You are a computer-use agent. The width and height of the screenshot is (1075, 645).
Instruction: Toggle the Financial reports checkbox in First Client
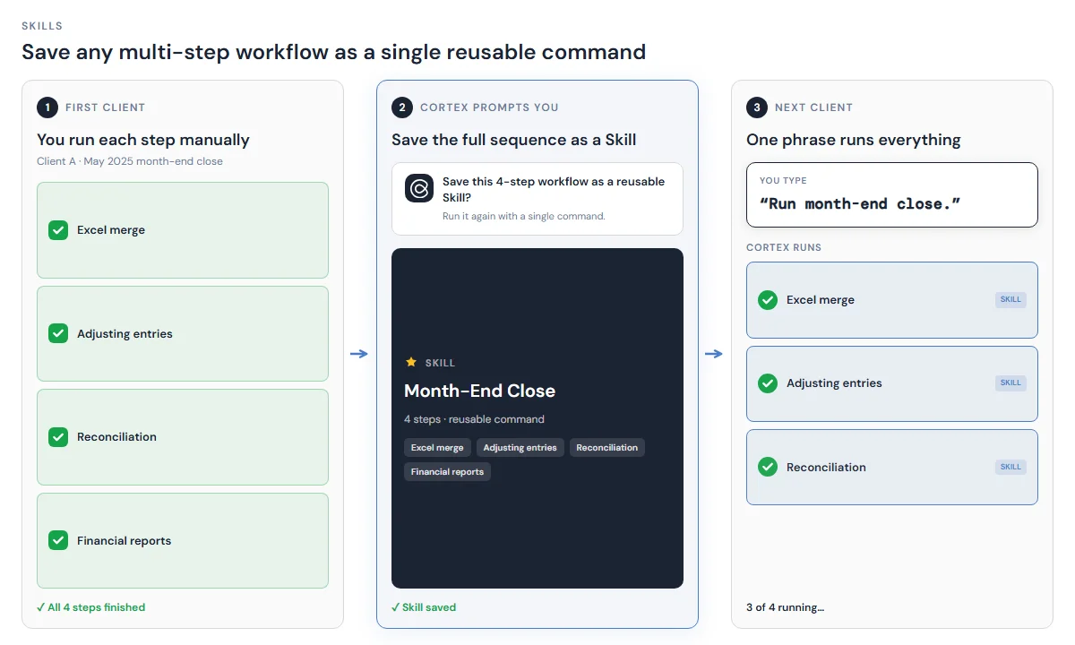58,540
